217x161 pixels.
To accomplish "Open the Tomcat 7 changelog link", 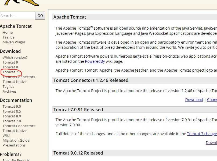I will [x=202, y=134].
